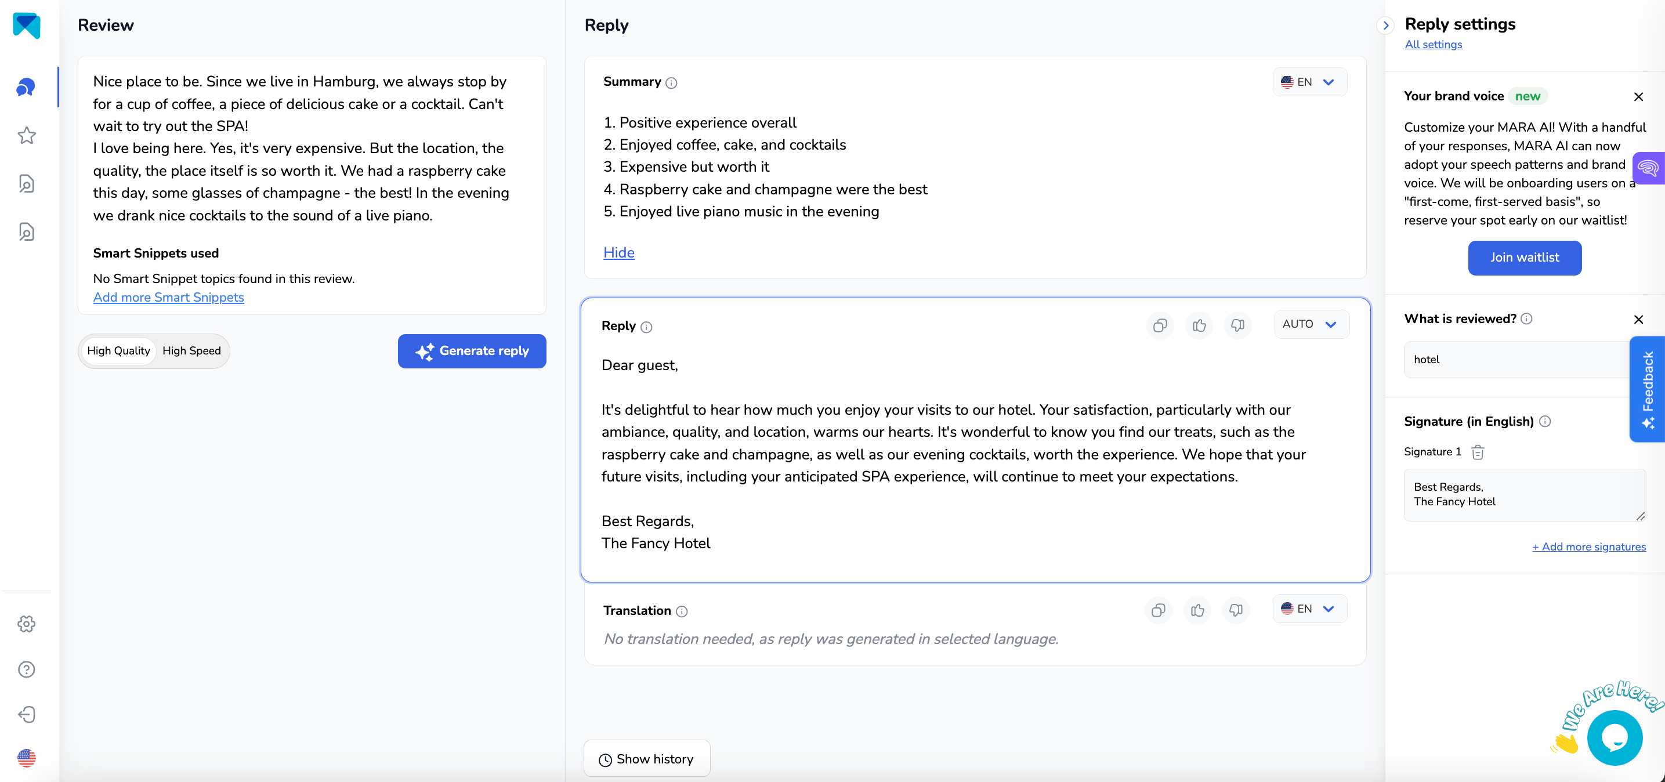Image resolution: width=1665 pixels, height=782 pixels.
Task: Show info about Translation
Action: pyautogui.click(x=682, y=611)
